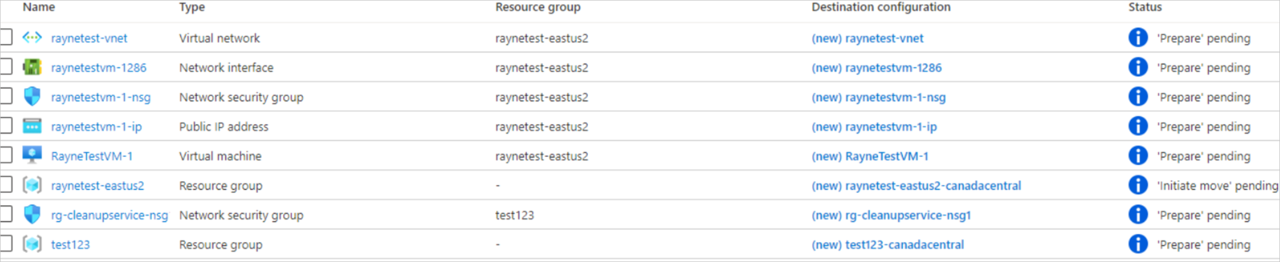
Task: Open destination config (new) rg-cleanupservice-nsg1
Action: point(891,215)
